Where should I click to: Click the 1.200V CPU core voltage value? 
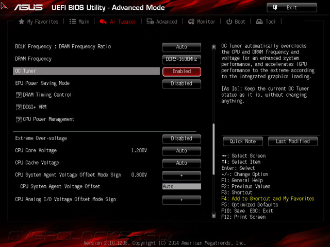[x=139, y=150]
